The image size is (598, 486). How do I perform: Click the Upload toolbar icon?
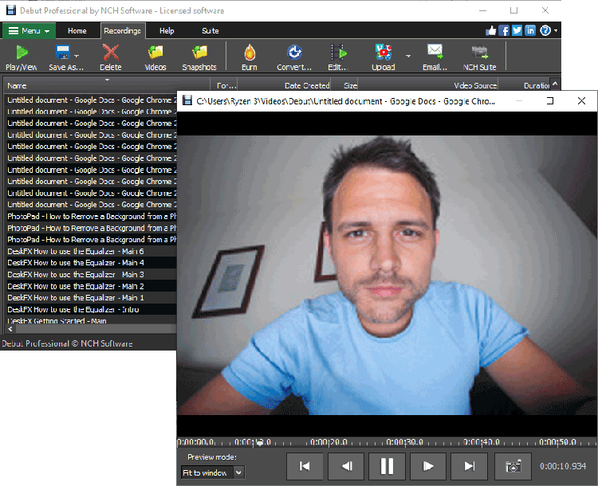click(384, 57)
